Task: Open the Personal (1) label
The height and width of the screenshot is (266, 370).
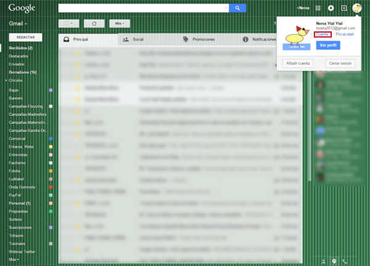Action: [x=20, y=203]
